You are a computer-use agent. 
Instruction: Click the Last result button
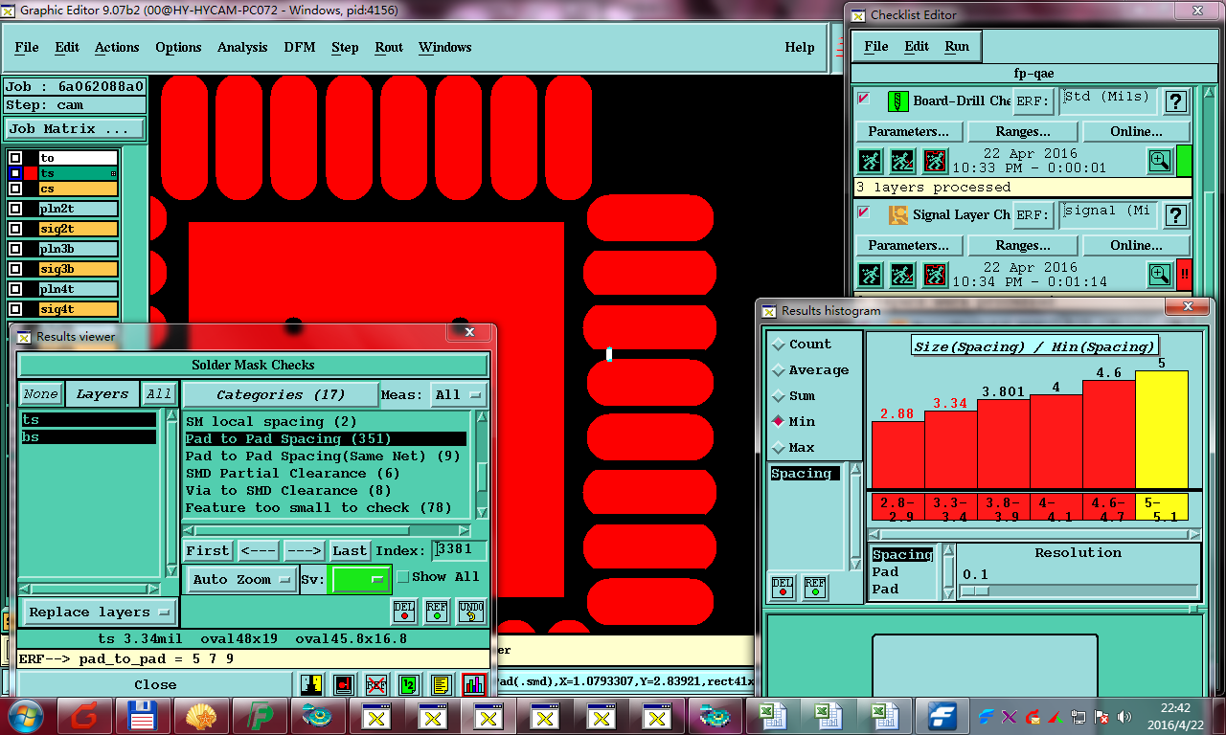350,550
